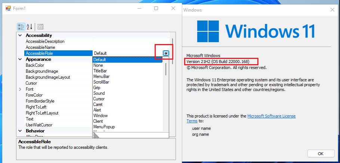Select the UseWaitCursor property row
Screen dimensions: 340x163
[59, 125]
